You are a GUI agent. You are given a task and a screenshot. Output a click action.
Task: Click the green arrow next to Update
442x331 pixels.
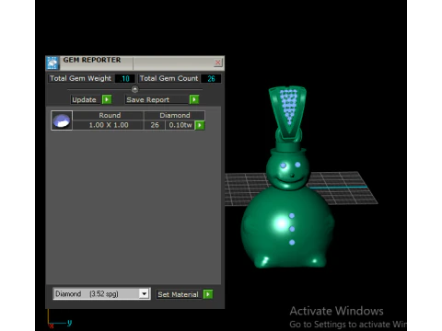107,99
